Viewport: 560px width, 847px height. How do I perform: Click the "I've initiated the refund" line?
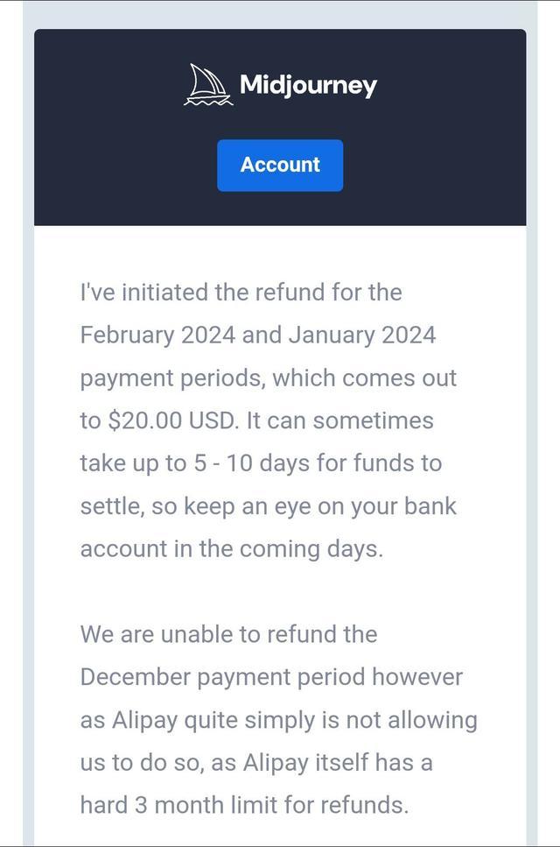241,293
